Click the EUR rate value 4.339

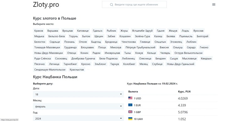(182, 105)
